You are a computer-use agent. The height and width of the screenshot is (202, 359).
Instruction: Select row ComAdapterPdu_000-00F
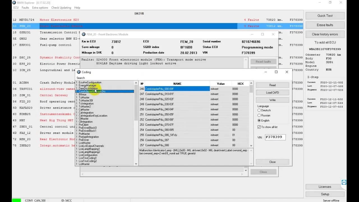pyautogui.click(x=194, y=89)
